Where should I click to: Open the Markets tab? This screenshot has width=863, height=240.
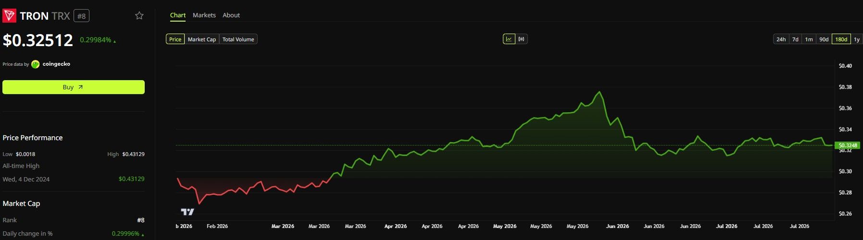click(204, 15)
